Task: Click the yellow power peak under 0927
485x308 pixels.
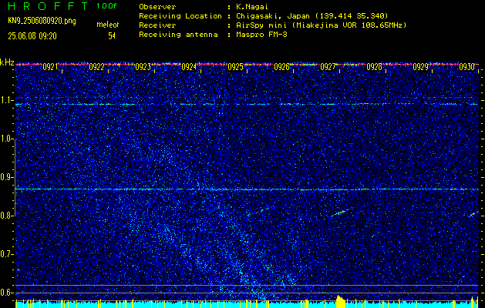Action: coord(341,300)
